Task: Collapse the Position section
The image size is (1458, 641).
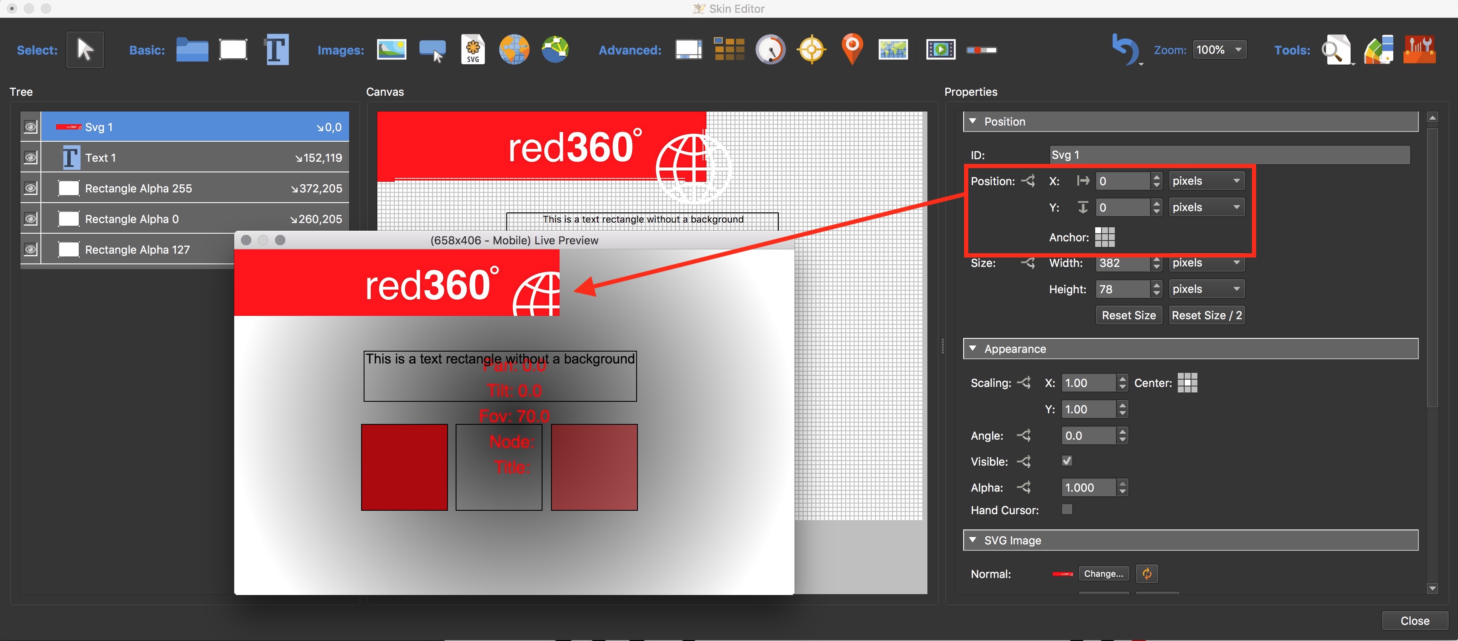Action: click(x=973, y=121)
